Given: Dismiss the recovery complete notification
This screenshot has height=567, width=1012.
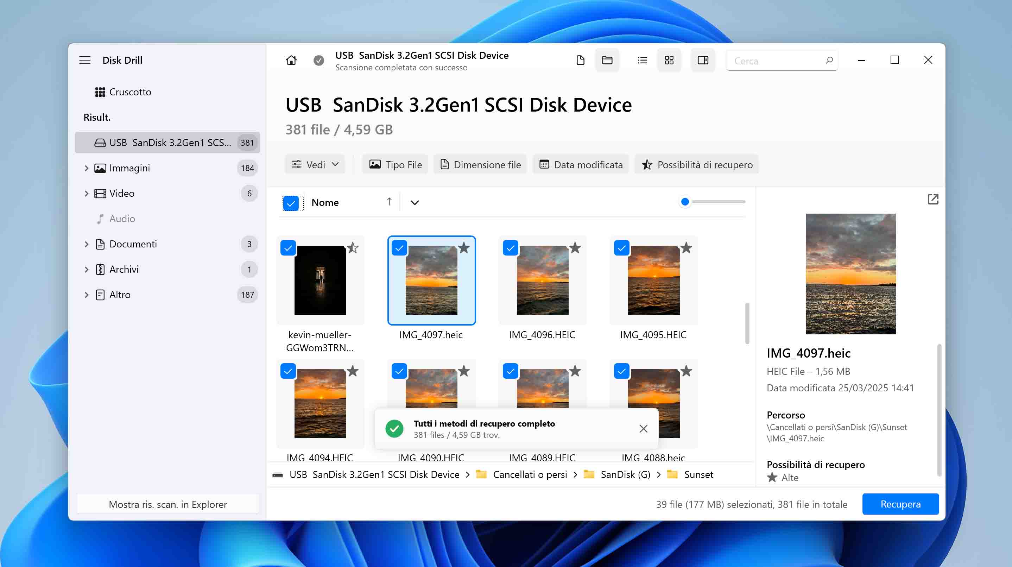Looking at the screenshot, I should (643, 429).
